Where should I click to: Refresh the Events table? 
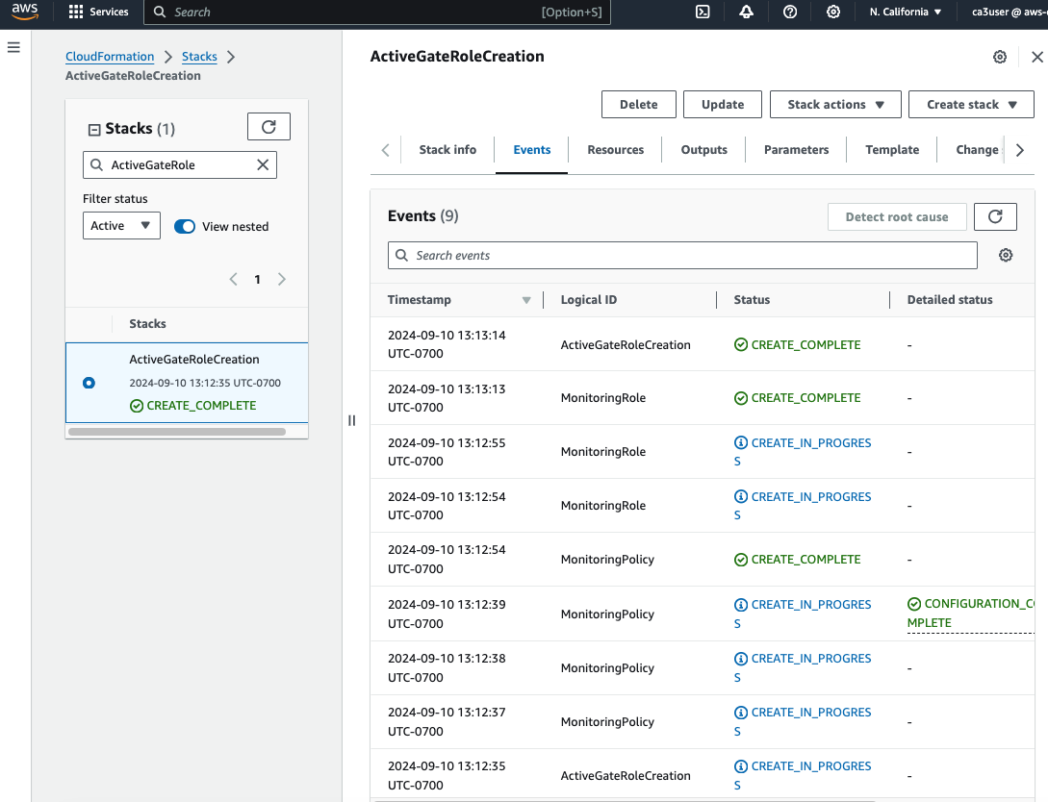[995, 216]
